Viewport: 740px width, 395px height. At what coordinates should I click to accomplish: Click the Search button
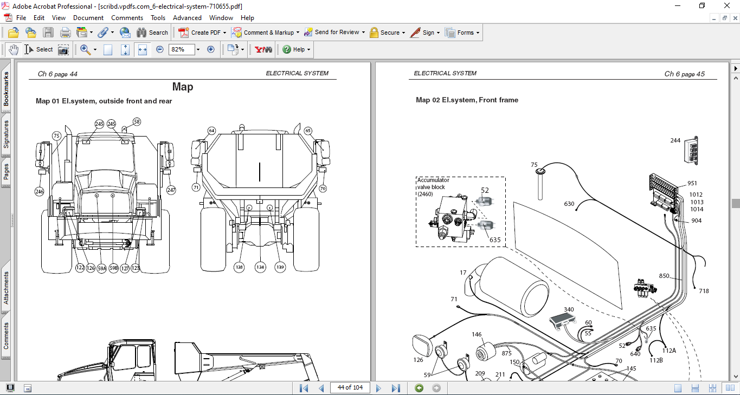click(152, 33)
